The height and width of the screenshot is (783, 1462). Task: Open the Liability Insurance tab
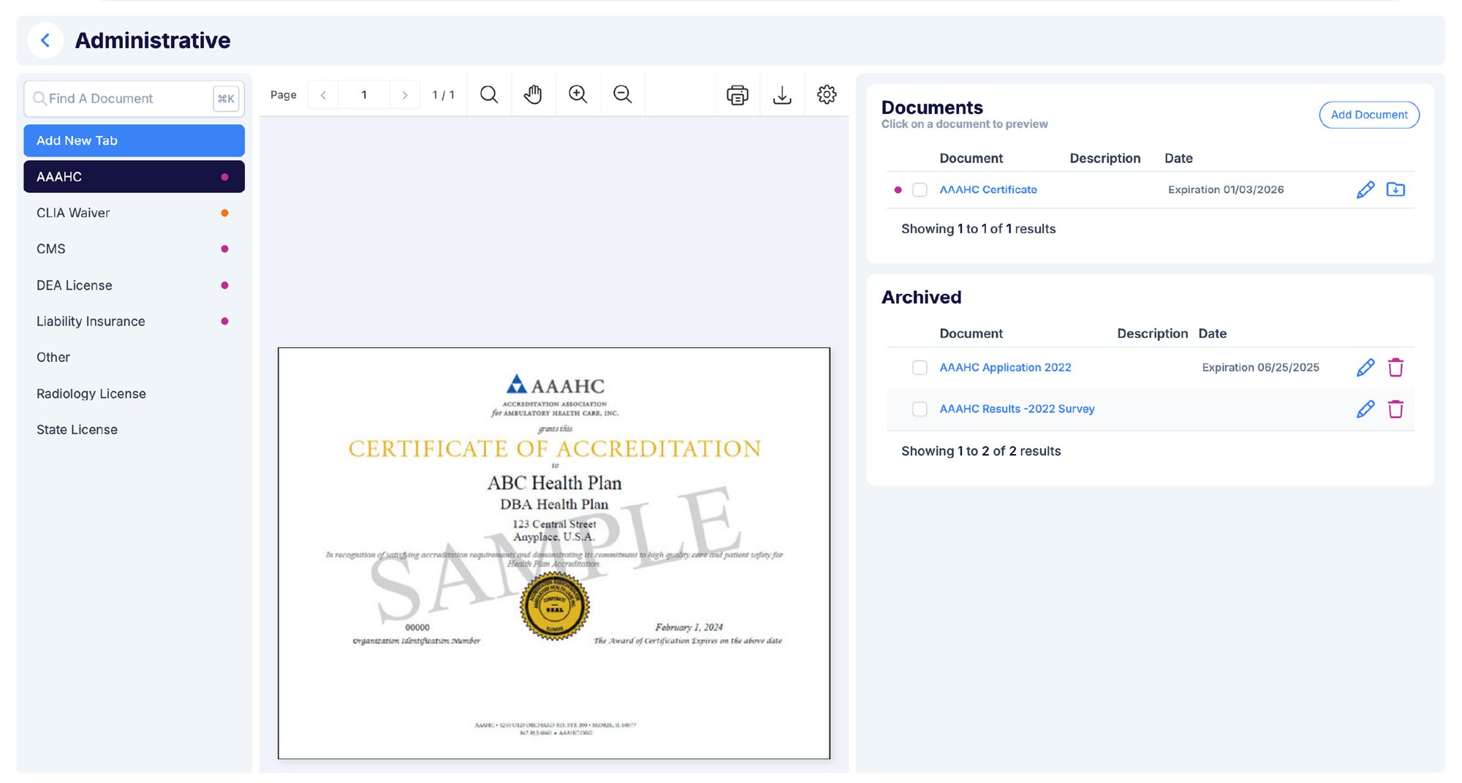(134, 321)
